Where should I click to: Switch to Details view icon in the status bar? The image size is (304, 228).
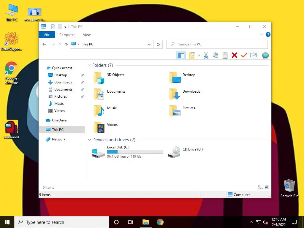pyautogui.click(x=260, y=187)
